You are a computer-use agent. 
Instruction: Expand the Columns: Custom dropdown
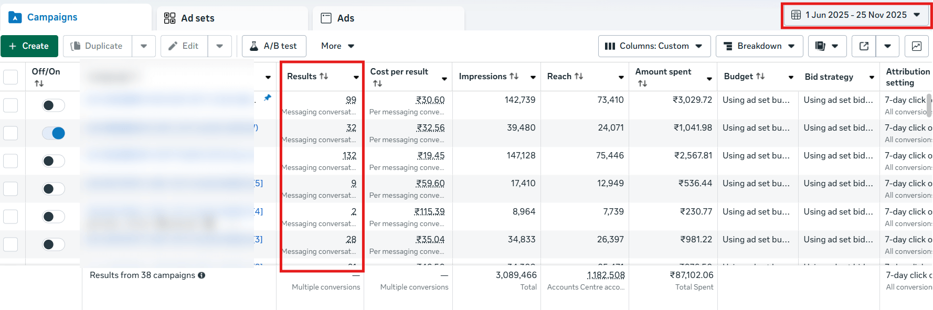[654, 46]
